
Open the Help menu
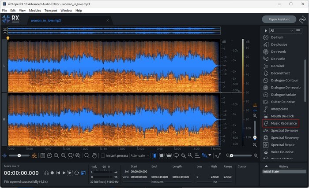pyautogui.click(x=79, y=11)
